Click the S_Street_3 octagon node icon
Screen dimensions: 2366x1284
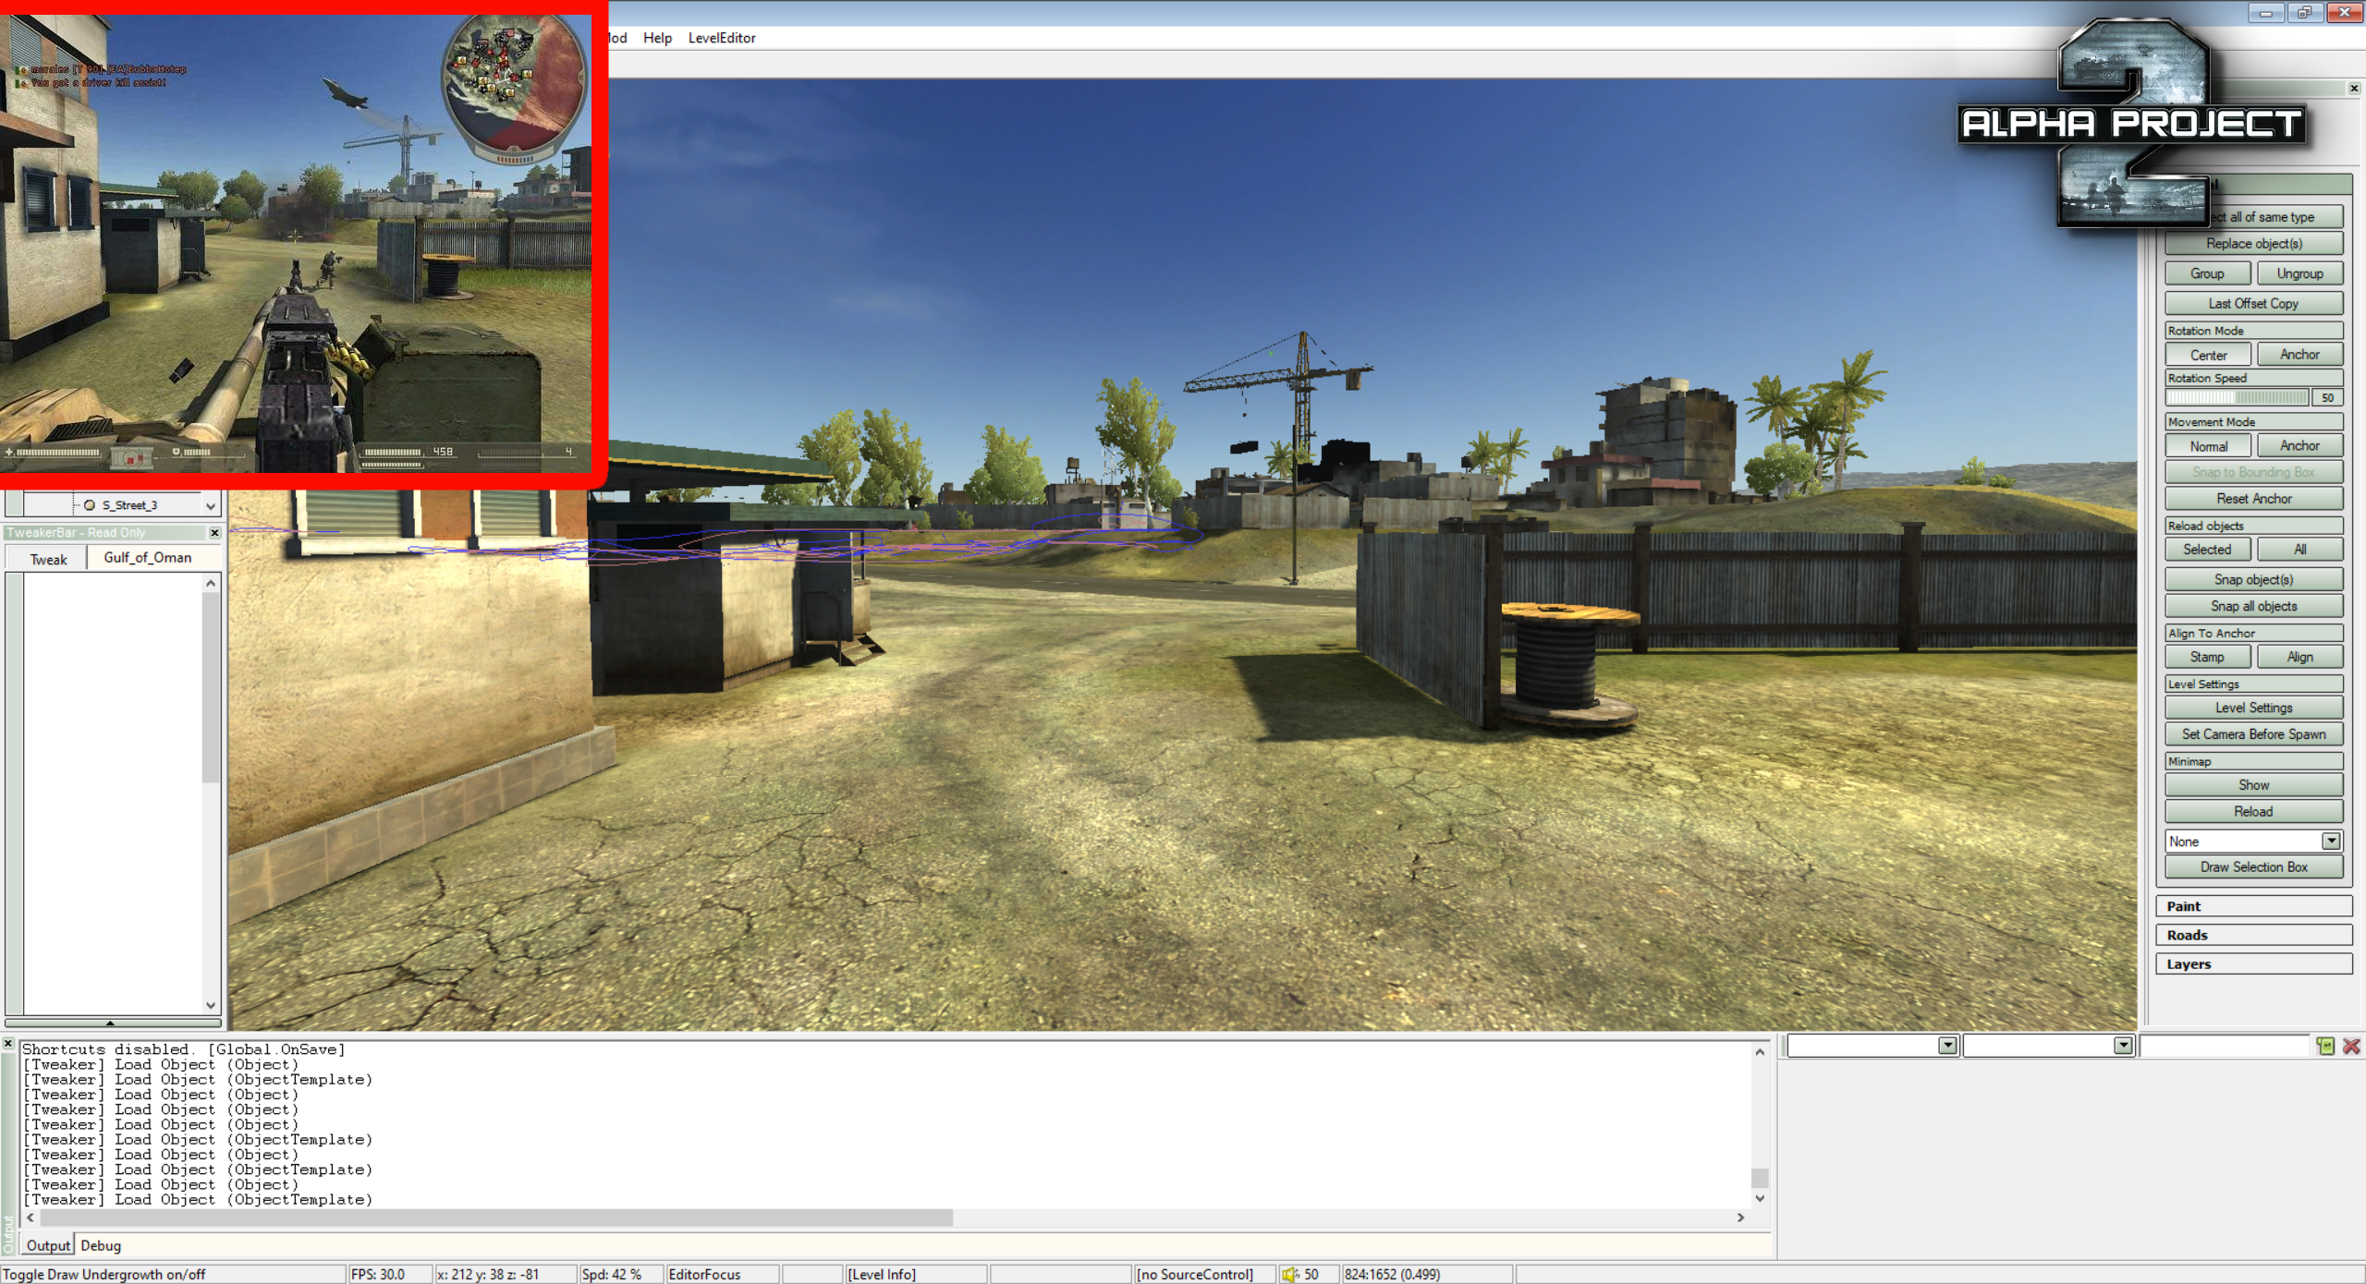(x=90, y=505)
